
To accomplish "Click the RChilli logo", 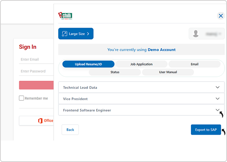I will pyautogui.click(x=66, y=16).
